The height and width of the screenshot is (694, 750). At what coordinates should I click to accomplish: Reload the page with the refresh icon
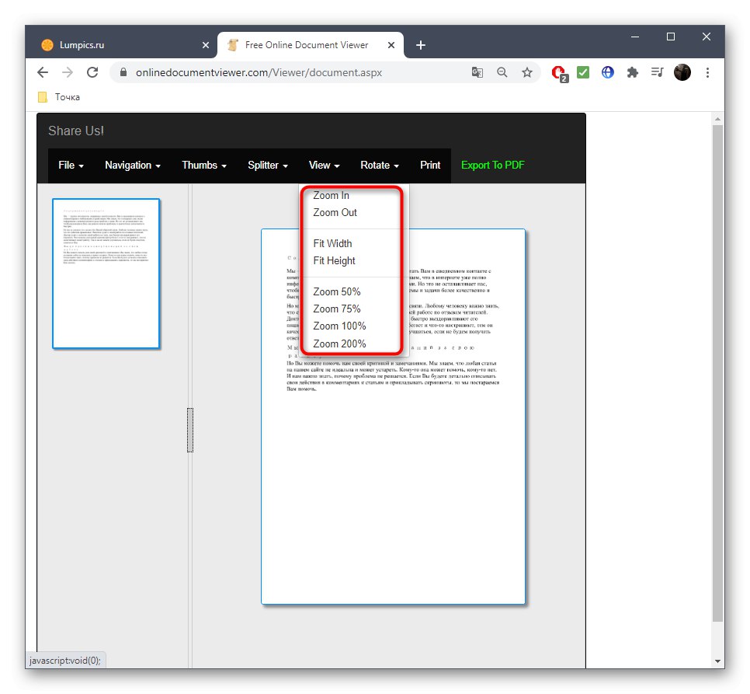pos(92,72)
